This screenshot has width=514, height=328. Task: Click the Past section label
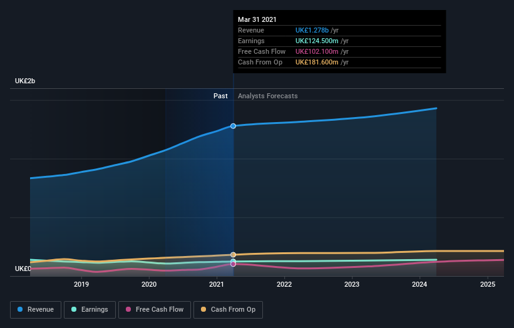pyautogui.click(x=220, y=96)
